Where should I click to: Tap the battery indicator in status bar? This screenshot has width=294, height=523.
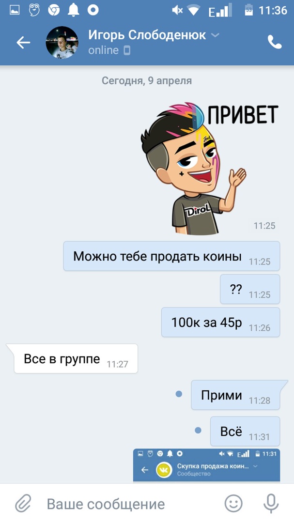point(249,10)
